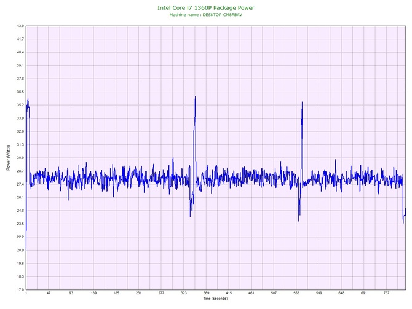
Task: Click the 139 tick on the time axis
Action: 94,293
